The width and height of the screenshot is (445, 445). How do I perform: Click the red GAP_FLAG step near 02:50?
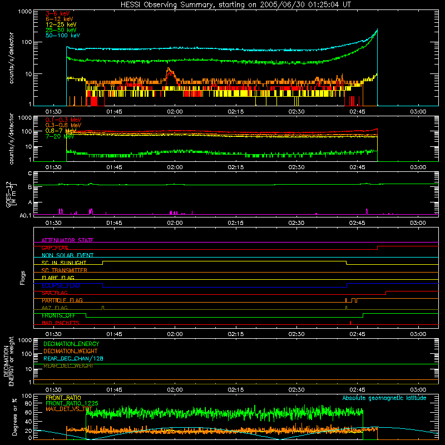tap(378, 248)
